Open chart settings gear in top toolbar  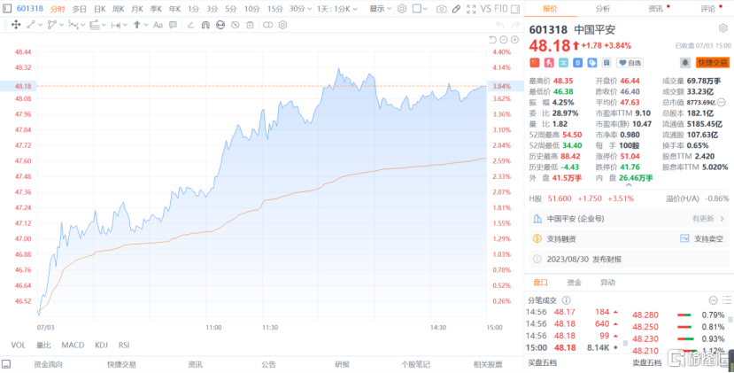tap(403, 8)
